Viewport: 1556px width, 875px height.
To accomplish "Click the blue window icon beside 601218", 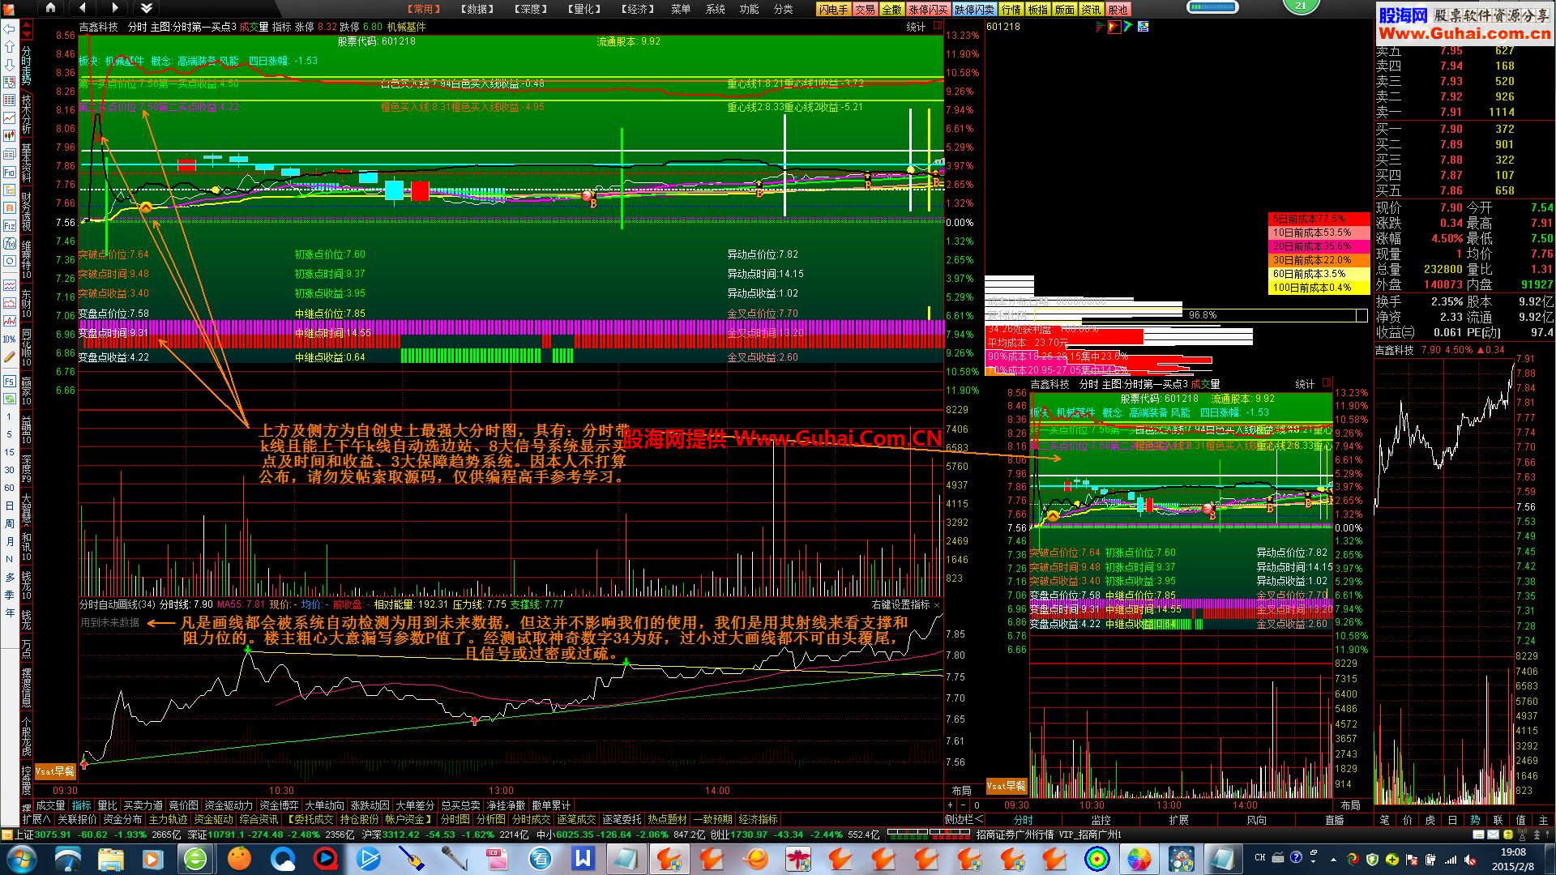I will pos(1143,27).
